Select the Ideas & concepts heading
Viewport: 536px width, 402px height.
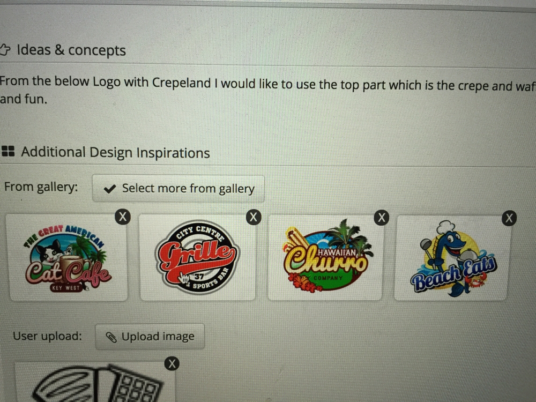click(x=71, y=50)
